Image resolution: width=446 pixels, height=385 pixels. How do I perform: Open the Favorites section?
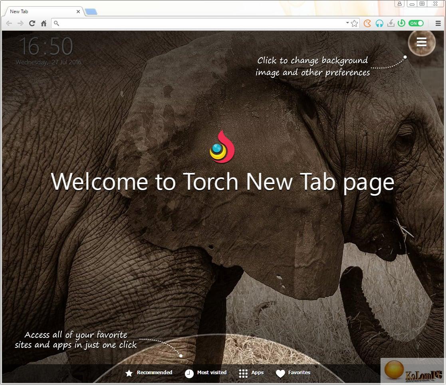tap(293, 373)
